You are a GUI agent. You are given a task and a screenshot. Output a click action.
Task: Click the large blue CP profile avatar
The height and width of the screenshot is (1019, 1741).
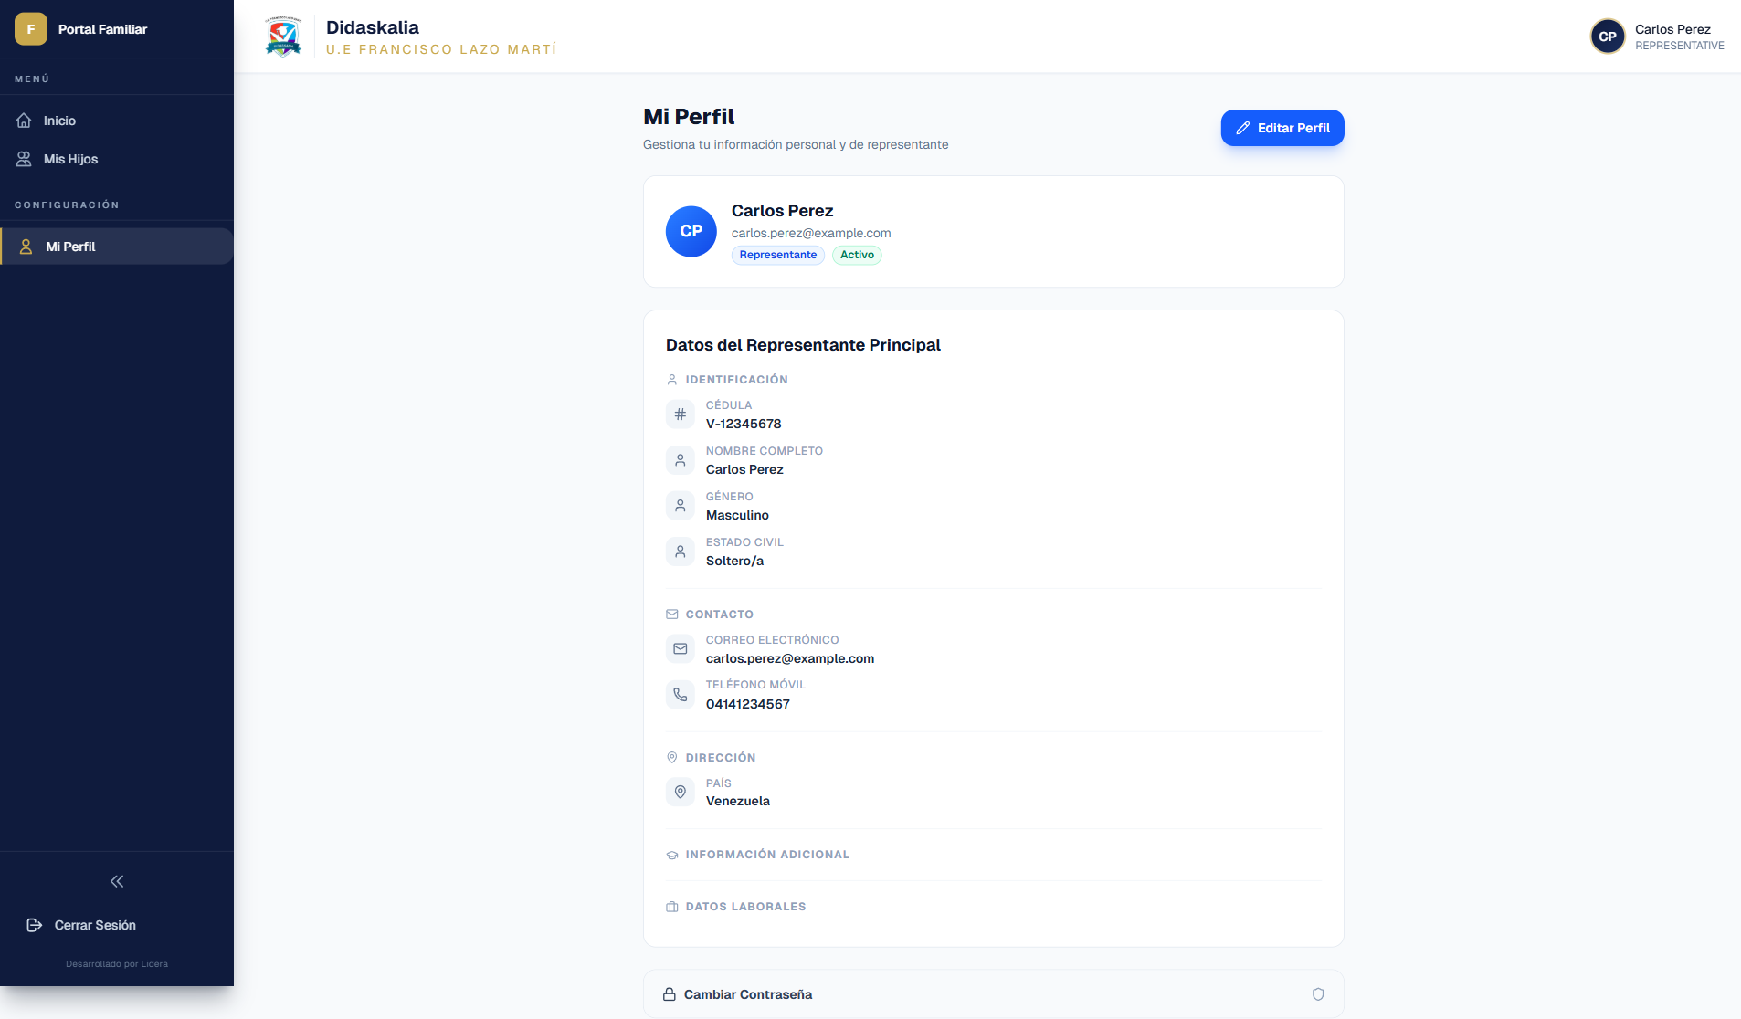click(x=691, y=232)
